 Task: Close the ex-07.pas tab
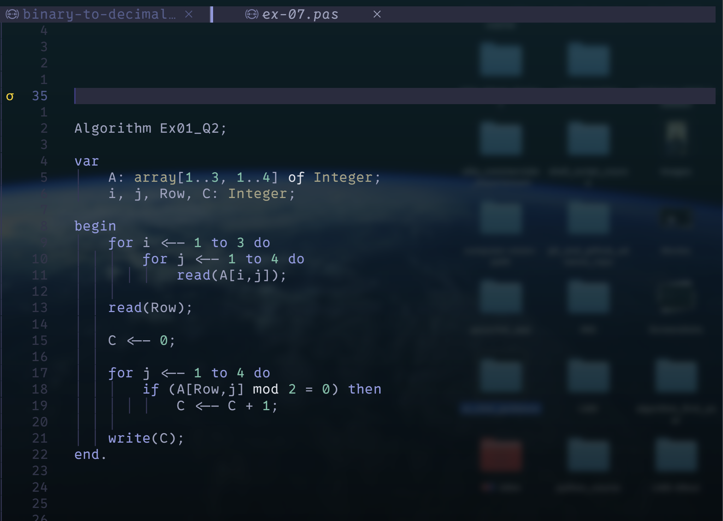(377, 14)
